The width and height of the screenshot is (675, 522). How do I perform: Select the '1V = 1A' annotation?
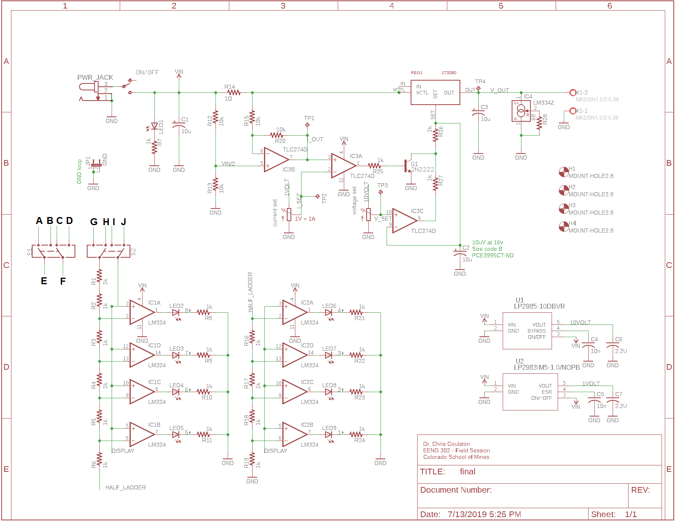pyautogui.click(x=305, y=219)
